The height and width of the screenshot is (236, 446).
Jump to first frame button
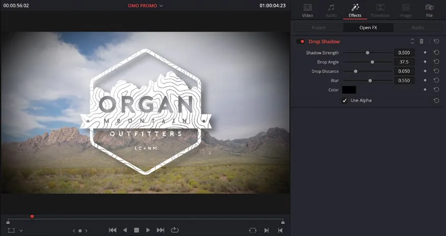[113, 230]
